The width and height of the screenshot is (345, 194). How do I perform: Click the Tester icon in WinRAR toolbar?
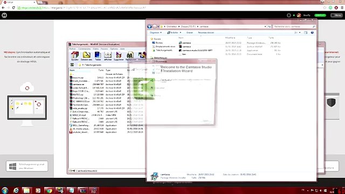click(x=98, y=56)
